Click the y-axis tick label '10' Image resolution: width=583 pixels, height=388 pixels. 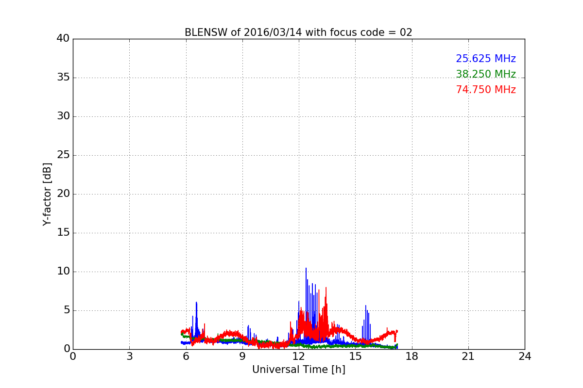point(63,272)
